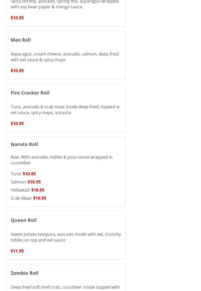The height and width of the screenshot is (291, 201).
Task: Select the Max Roll description text
Action: 64,57
